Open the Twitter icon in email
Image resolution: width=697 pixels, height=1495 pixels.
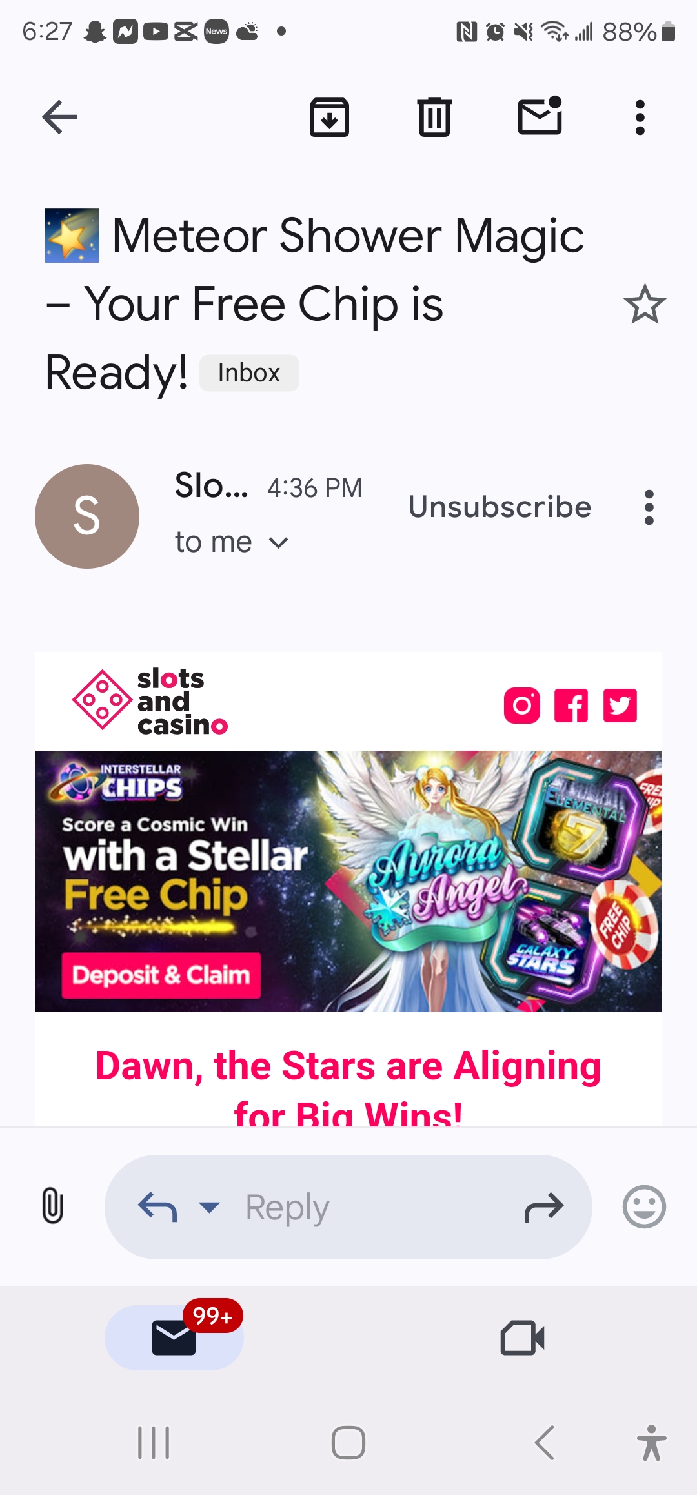pyautogui.click(x=620, y=706)
